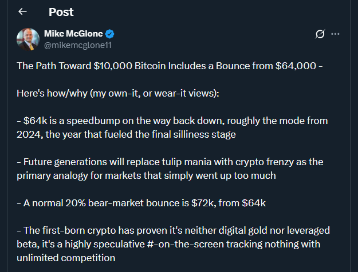358x272 pixels.
Task: Click the blue verified badge
Action: click(x=108, y=33)
